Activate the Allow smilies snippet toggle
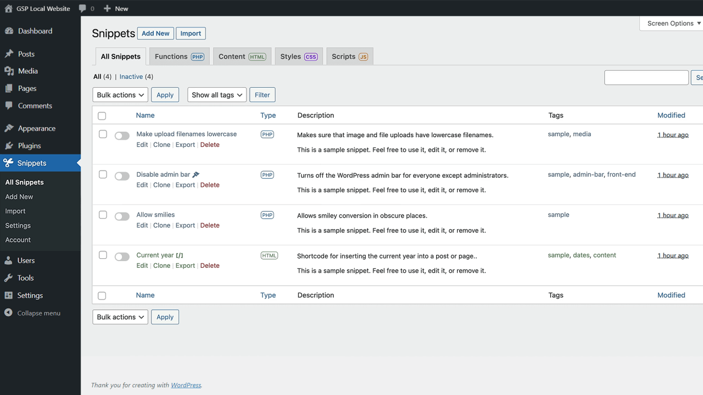This screenshot has height=395, width=703. (122, 217)
